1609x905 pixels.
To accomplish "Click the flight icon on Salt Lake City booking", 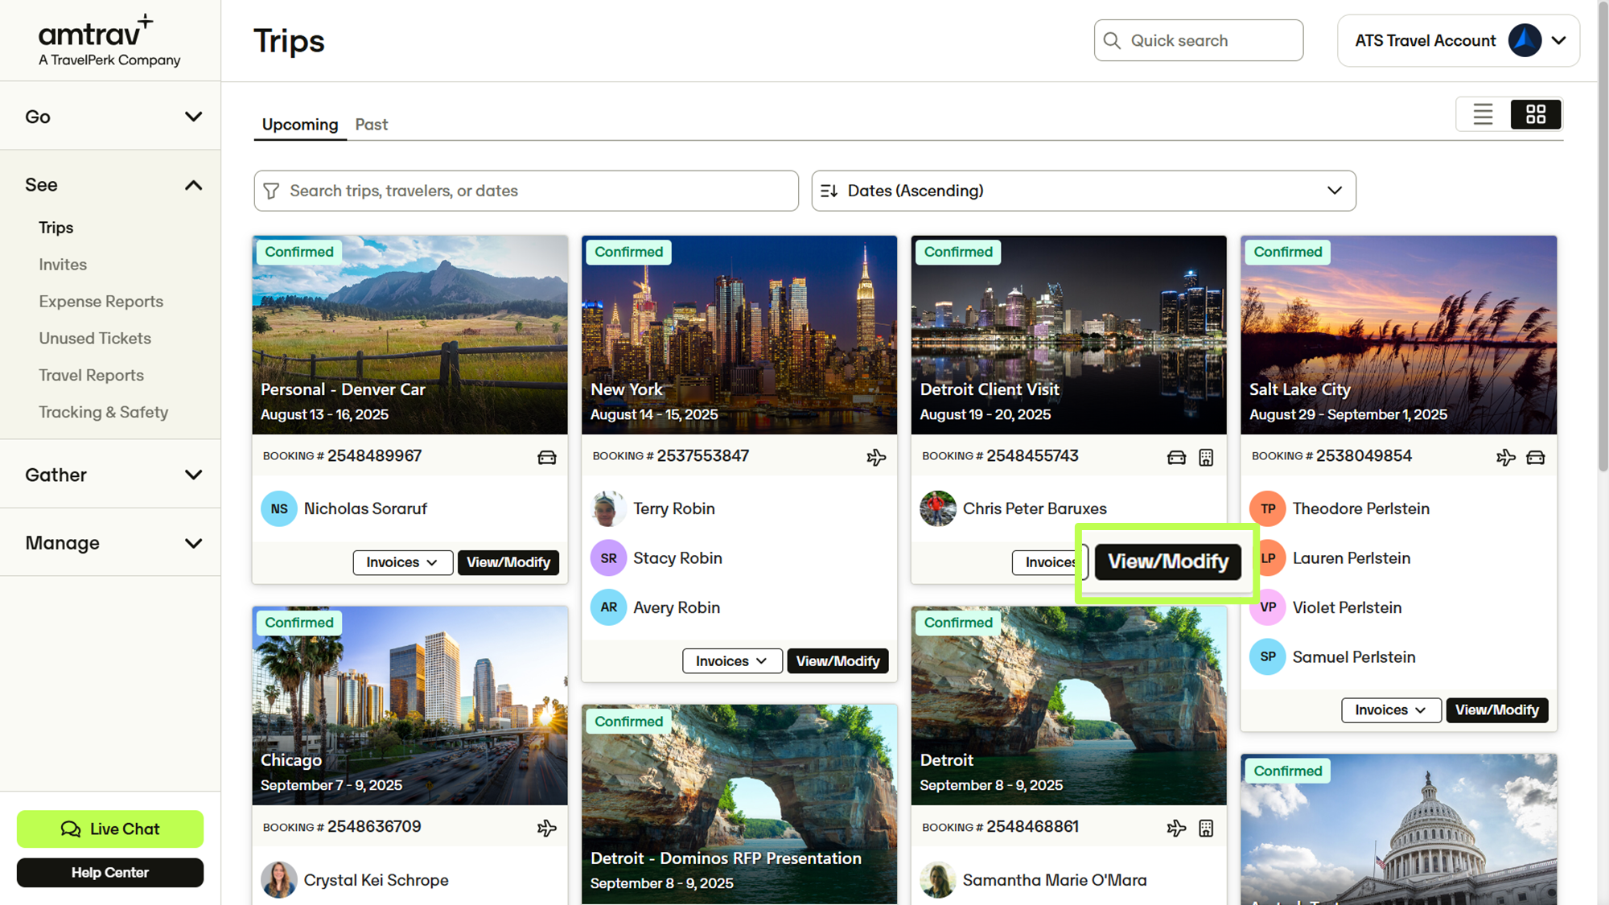I will pyautogui.click(x=1506, y=457).
